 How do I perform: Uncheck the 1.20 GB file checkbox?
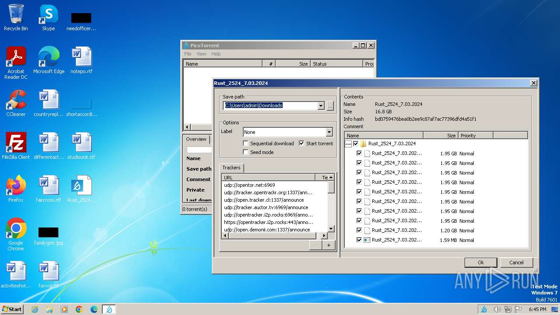point(359,230)
